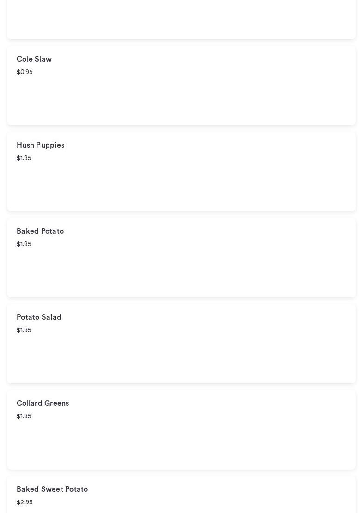Click the $2.95 Baked Sweet Potato price
Image resolution: width=363 pixels, height=513 pixels.
pos(25,502)
